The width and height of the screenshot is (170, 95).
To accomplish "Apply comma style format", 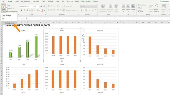I will pos(89,11).
